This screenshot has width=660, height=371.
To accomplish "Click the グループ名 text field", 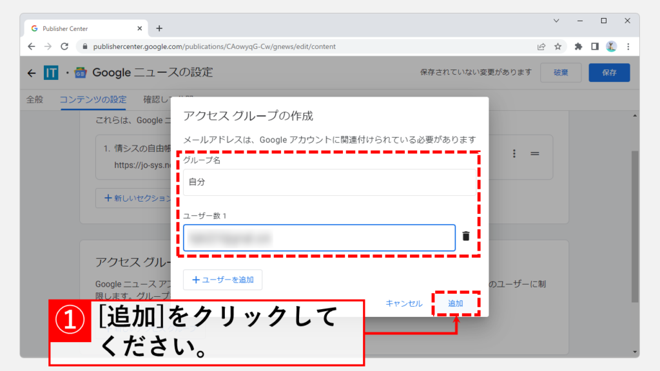I will pos(329,182).
